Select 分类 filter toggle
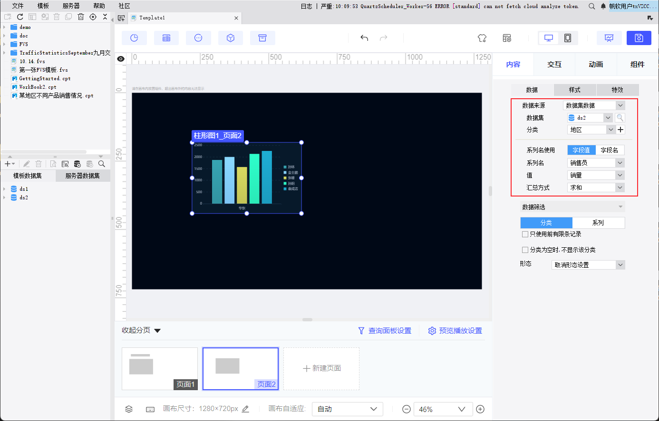 [x=546, y=223]
